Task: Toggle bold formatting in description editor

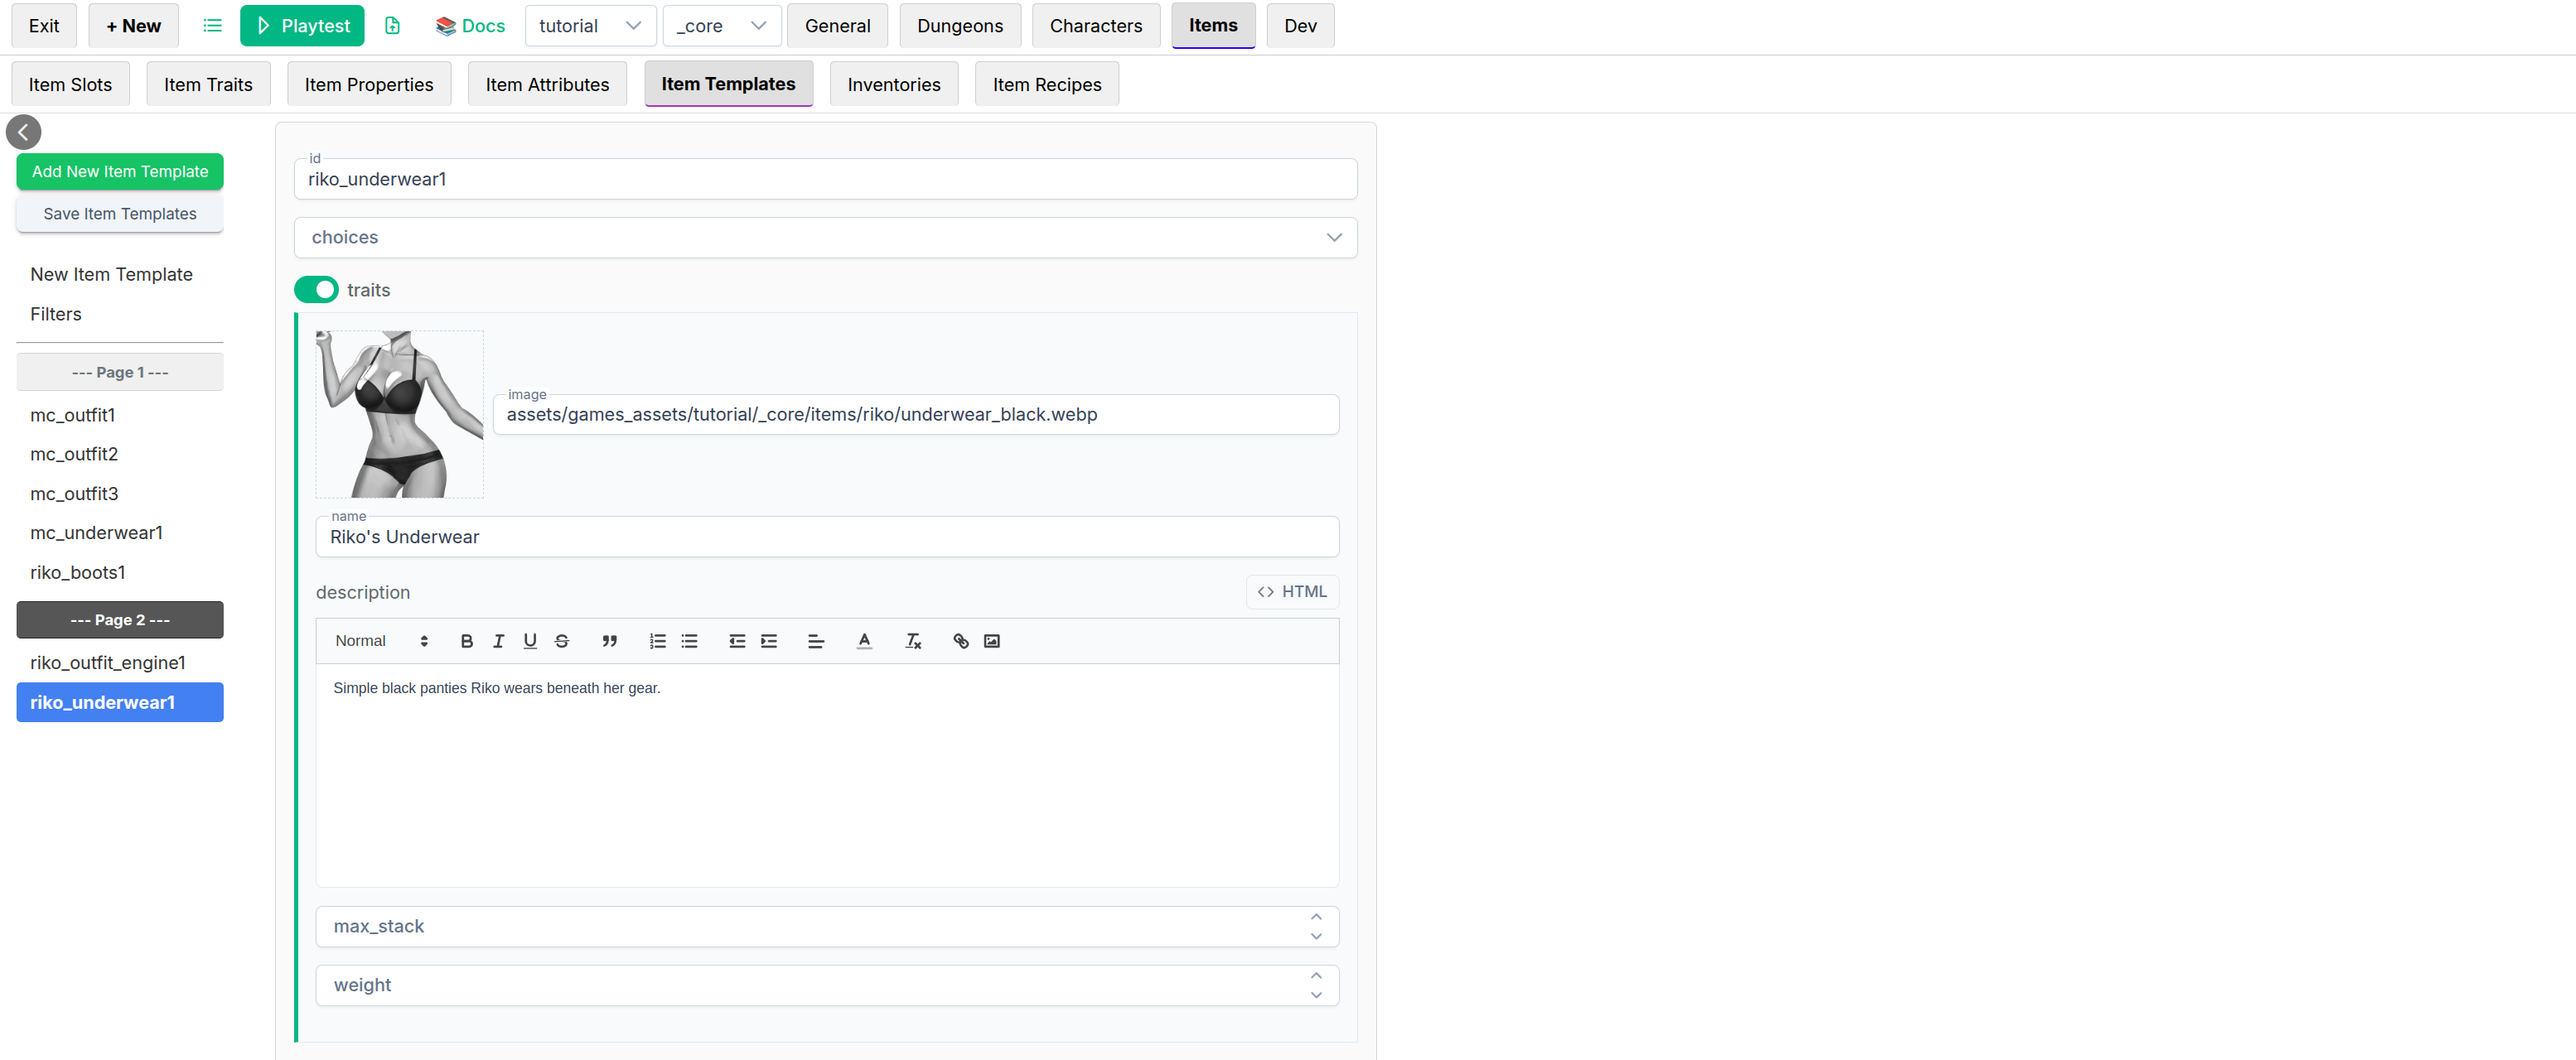Action: pyautogui.click(x=466, y=642)
